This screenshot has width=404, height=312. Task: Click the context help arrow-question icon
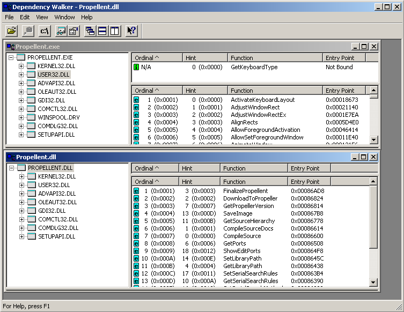131,31
